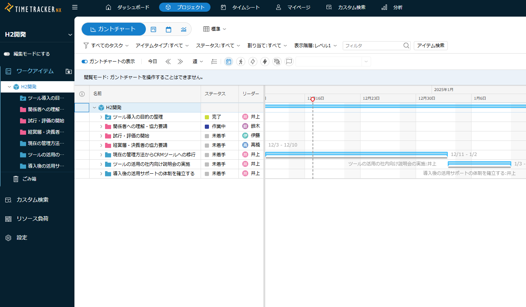Click the stacked bars baseline icon

point(277,62)
